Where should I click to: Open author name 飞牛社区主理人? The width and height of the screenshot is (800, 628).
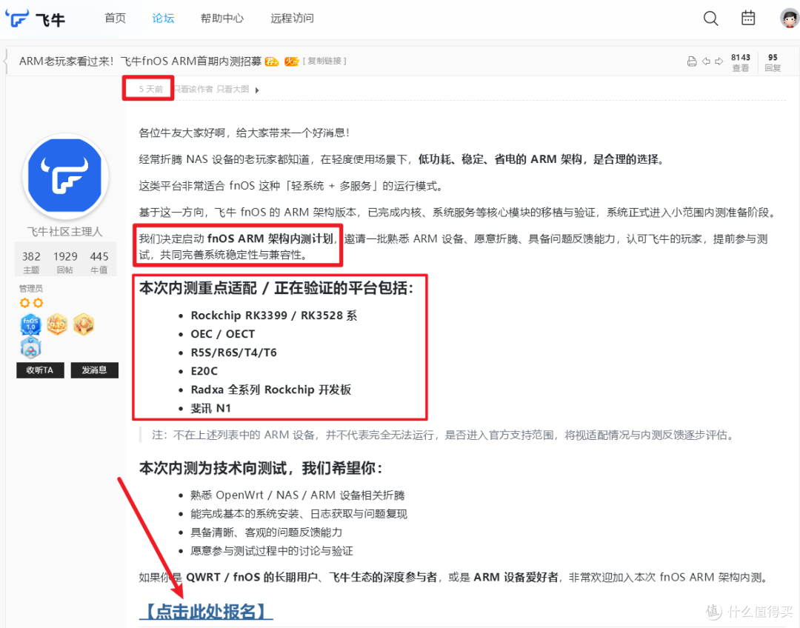[x=64, y=232]
